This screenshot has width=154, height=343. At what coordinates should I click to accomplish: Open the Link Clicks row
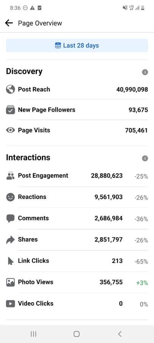coord(77,261)
